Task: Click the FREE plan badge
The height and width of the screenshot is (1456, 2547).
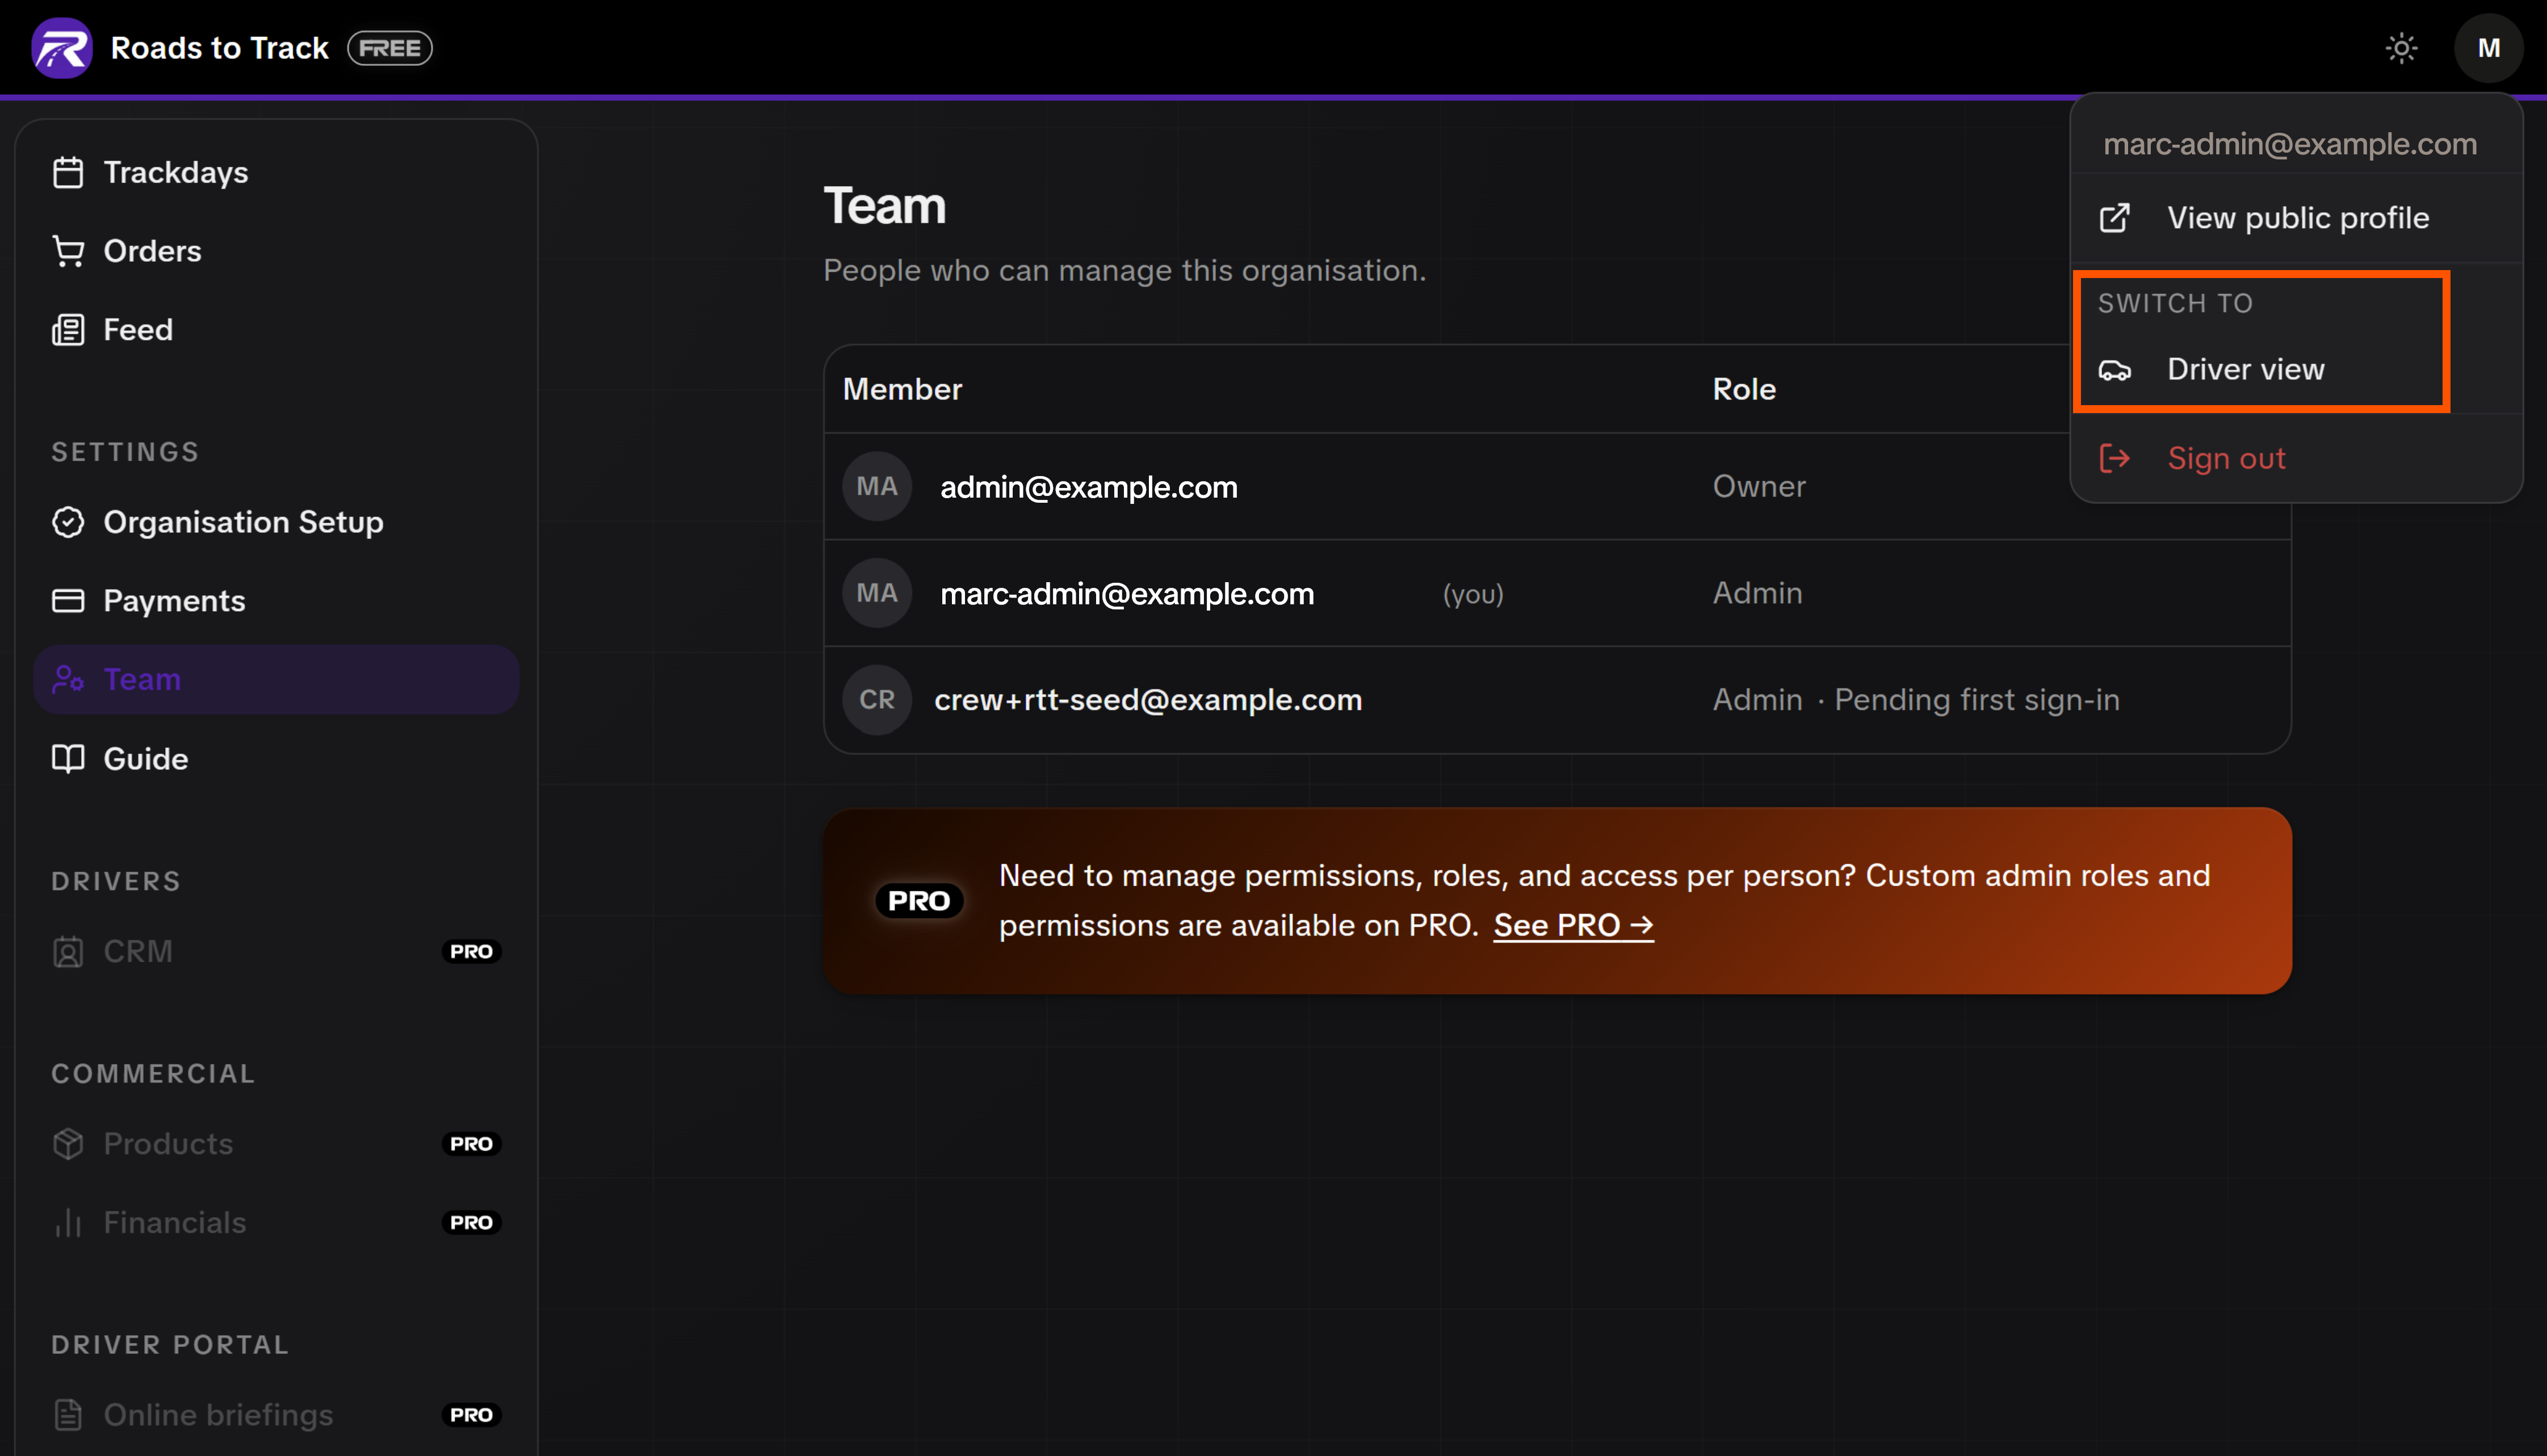Action: tap(390, 48)
